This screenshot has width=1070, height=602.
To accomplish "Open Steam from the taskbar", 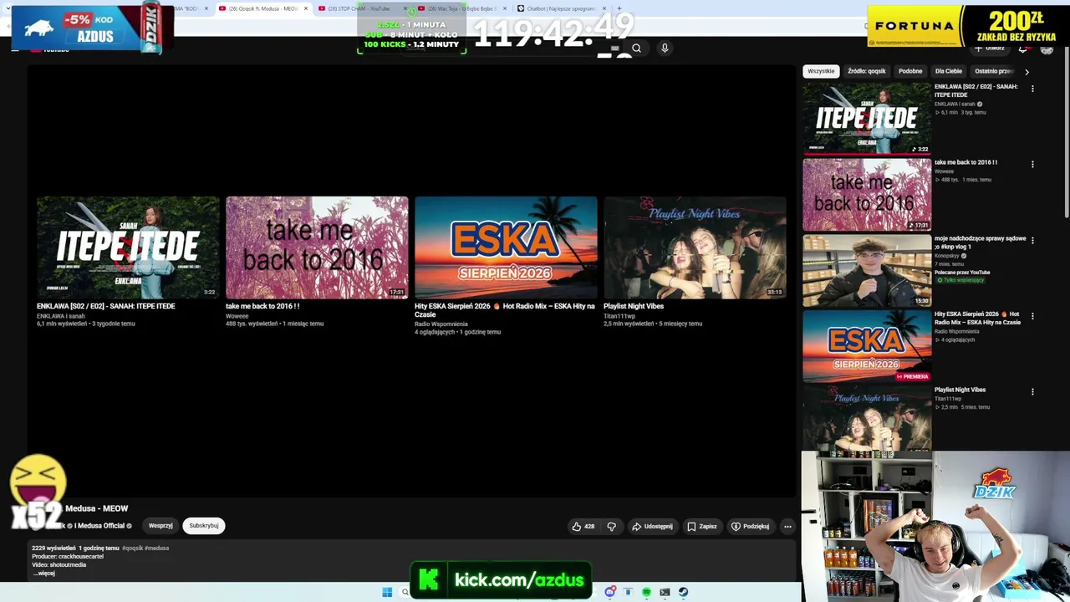I will pos(683,592).
